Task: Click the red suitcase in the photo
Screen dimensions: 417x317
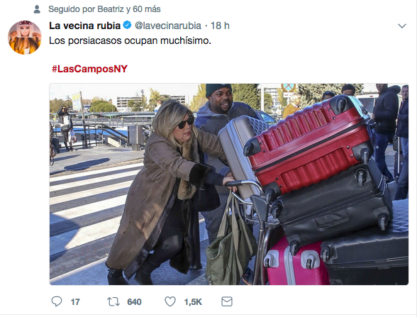Action: click(x=308, y=143)
